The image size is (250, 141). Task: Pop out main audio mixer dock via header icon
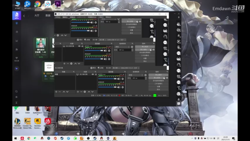(125, 72)
